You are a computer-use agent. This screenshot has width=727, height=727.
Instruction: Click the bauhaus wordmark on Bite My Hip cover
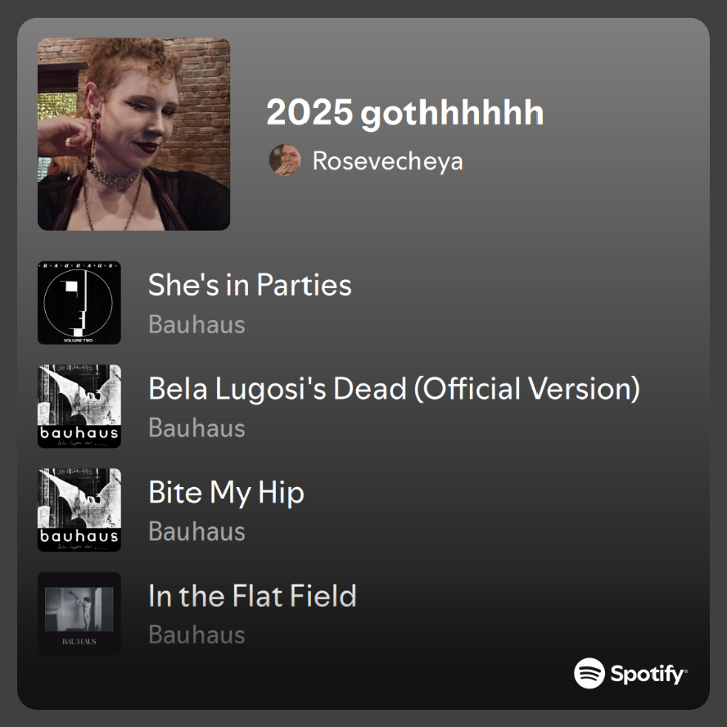79,537
